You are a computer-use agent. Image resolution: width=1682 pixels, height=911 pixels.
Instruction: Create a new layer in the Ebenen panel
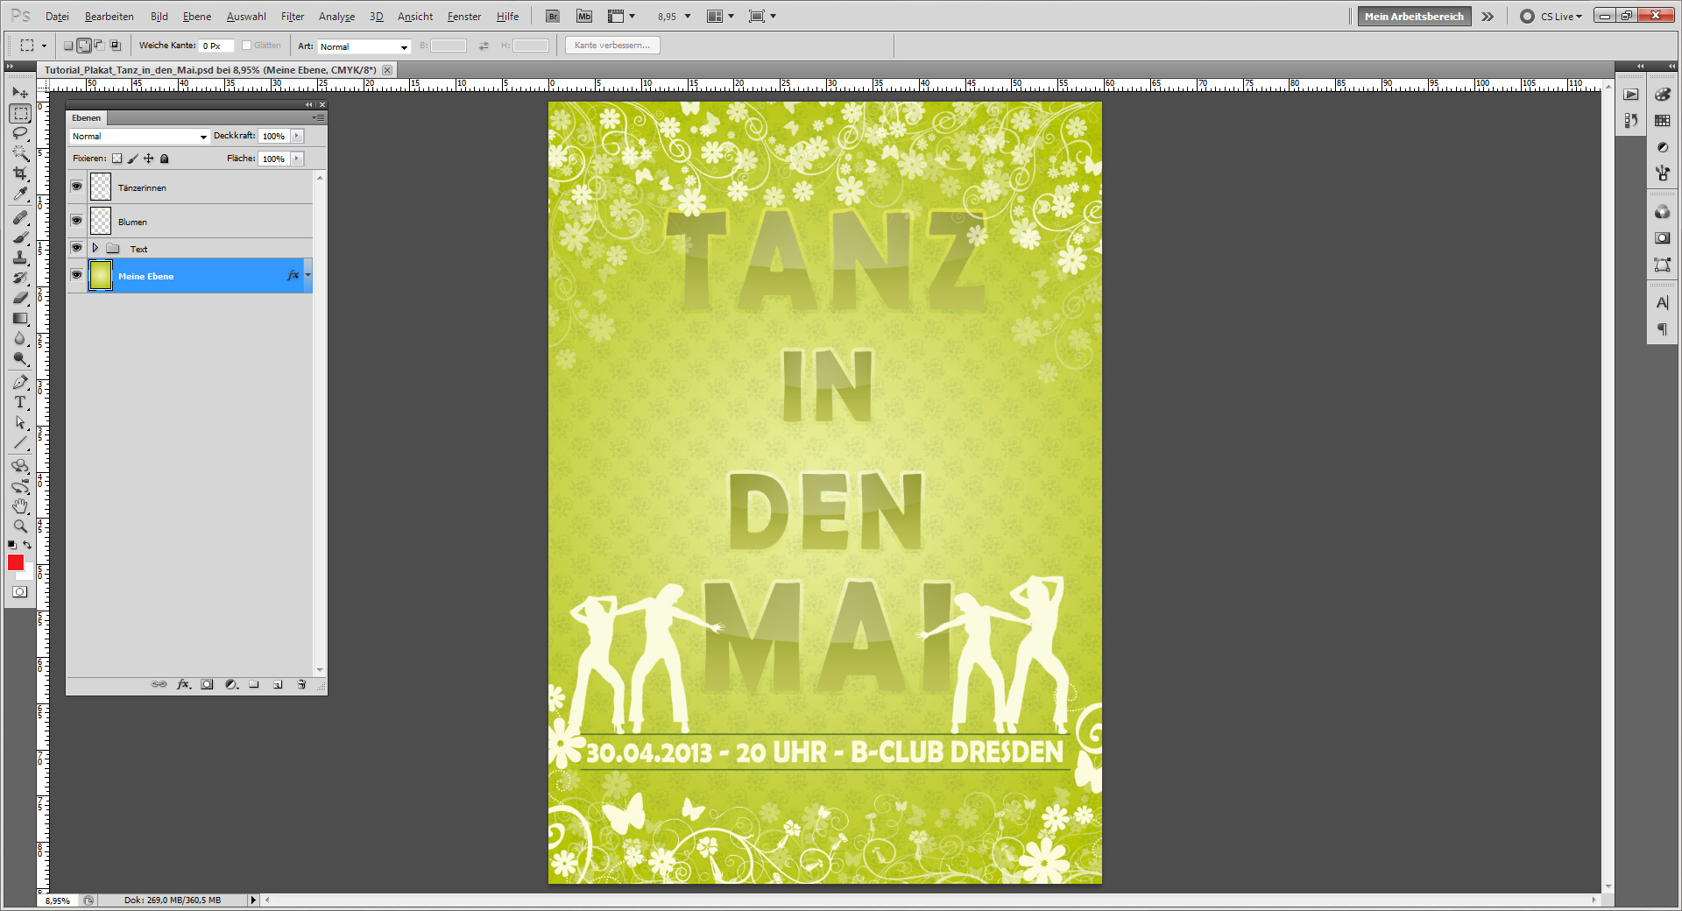(x=278, y=684)
